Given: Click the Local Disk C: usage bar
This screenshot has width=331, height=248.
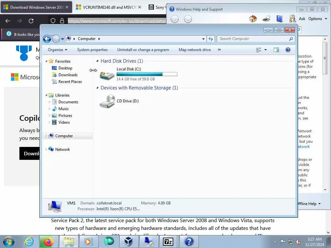Looking at the screenshot, I should [x=147, y=74].
